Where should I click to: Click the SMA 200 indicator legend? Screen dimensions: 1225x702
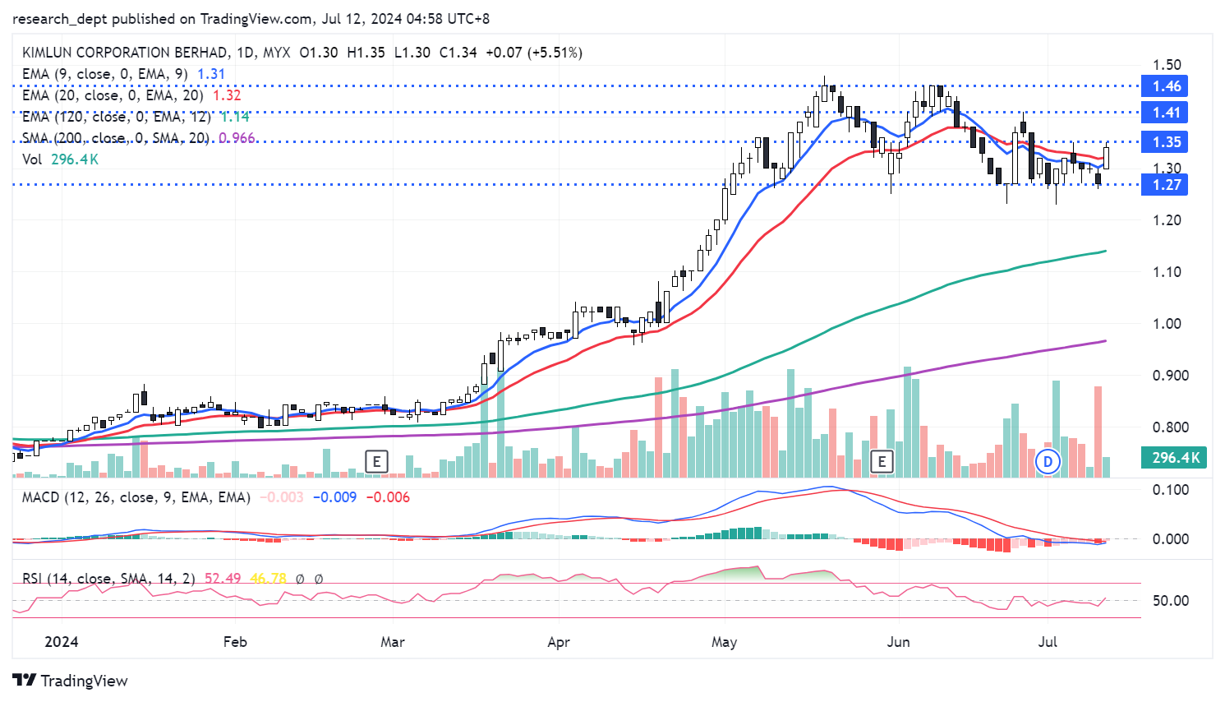point(115,138)
